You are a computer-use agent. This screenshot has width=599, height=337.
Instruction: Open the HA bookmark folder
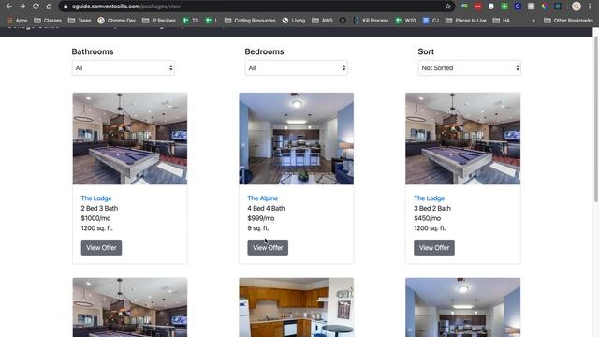click(502, 21)
